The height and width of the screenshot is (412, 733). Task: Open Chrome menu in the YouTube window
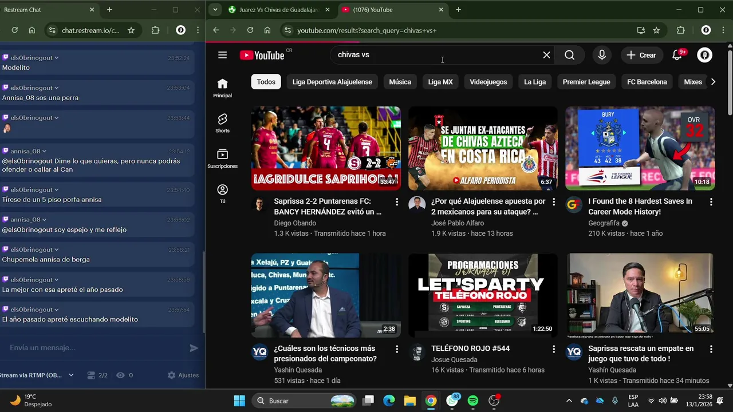[723, 30]
